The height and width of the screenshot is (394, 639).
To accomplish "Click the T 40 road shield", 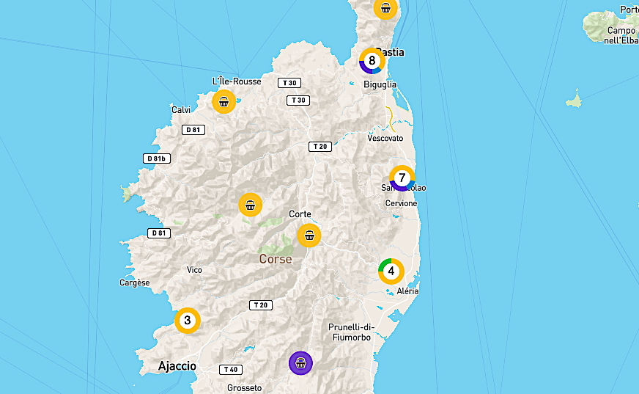I will coord(230,369).
